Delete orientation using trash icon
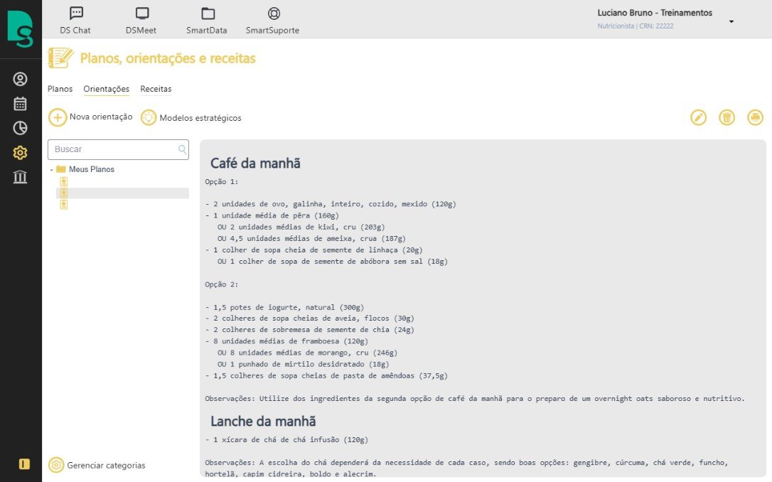The height and width of the screenshot is (482, 772). 727,118
